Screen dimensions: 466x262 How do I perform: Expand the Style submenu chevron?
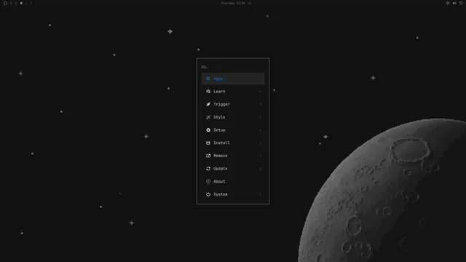[x=261, y=117]
